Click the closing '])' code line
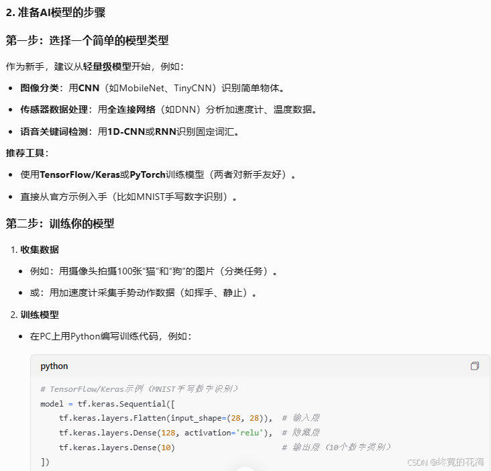The image size is (491, 471). 45,462
